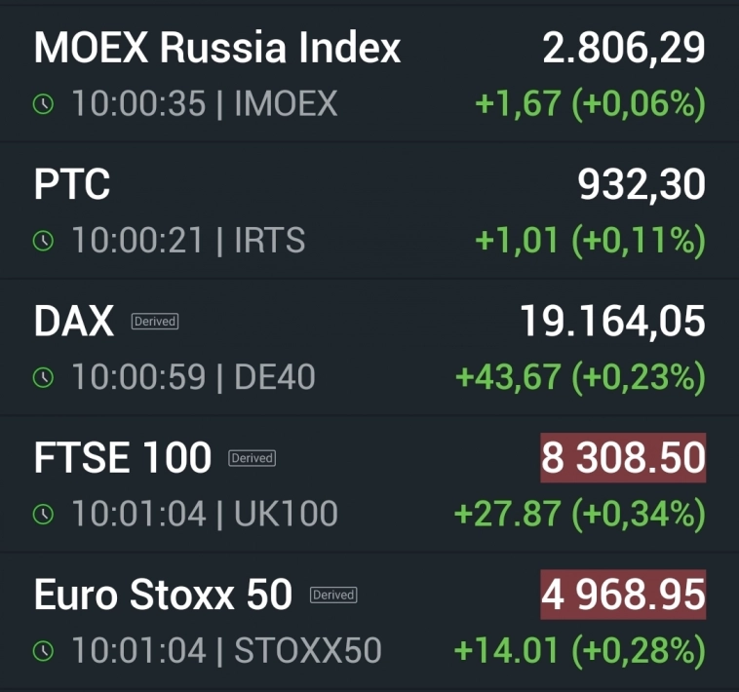This screenshot has width=739, height=692.
Task: Click the highlighted Euro Stoxx price 4 968.95
Action: click(623, 594)
